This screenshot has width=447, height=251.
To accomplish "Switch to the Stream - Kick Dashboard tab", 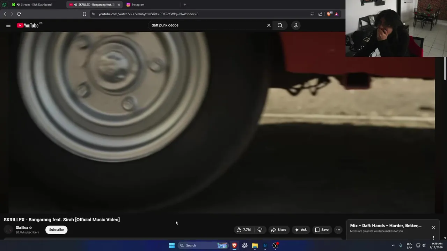I will (x=36, y=5).
